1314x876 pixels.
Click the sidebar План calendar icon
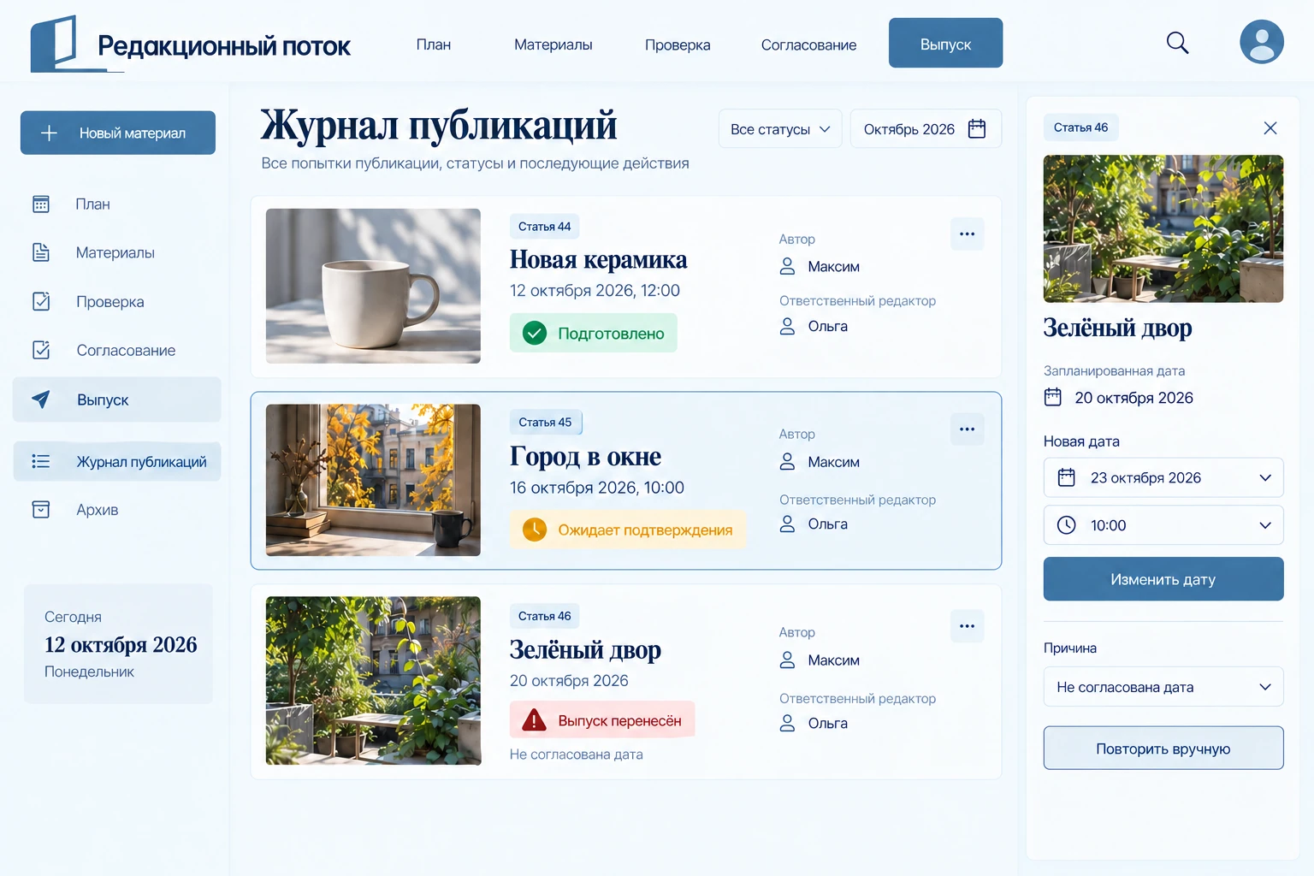pyautogui.click(x=41, y=204)
